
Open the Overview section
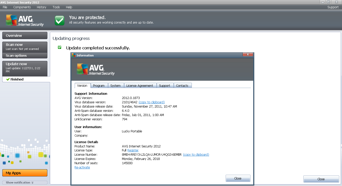point(25,36)
